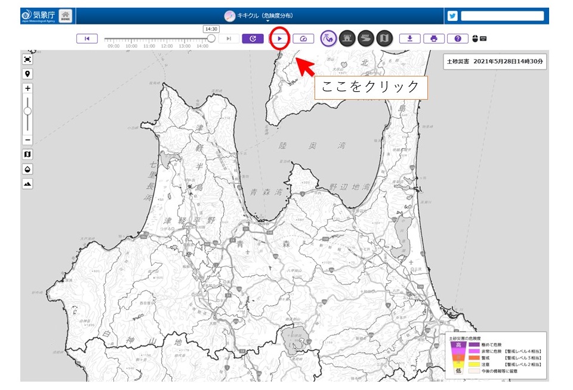
Task: Click the download image button
Action: click(x=409, y=38)
